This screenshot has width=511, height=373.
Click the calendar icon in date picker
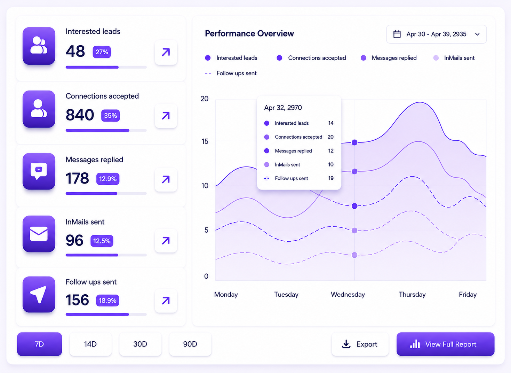point(397,34)
